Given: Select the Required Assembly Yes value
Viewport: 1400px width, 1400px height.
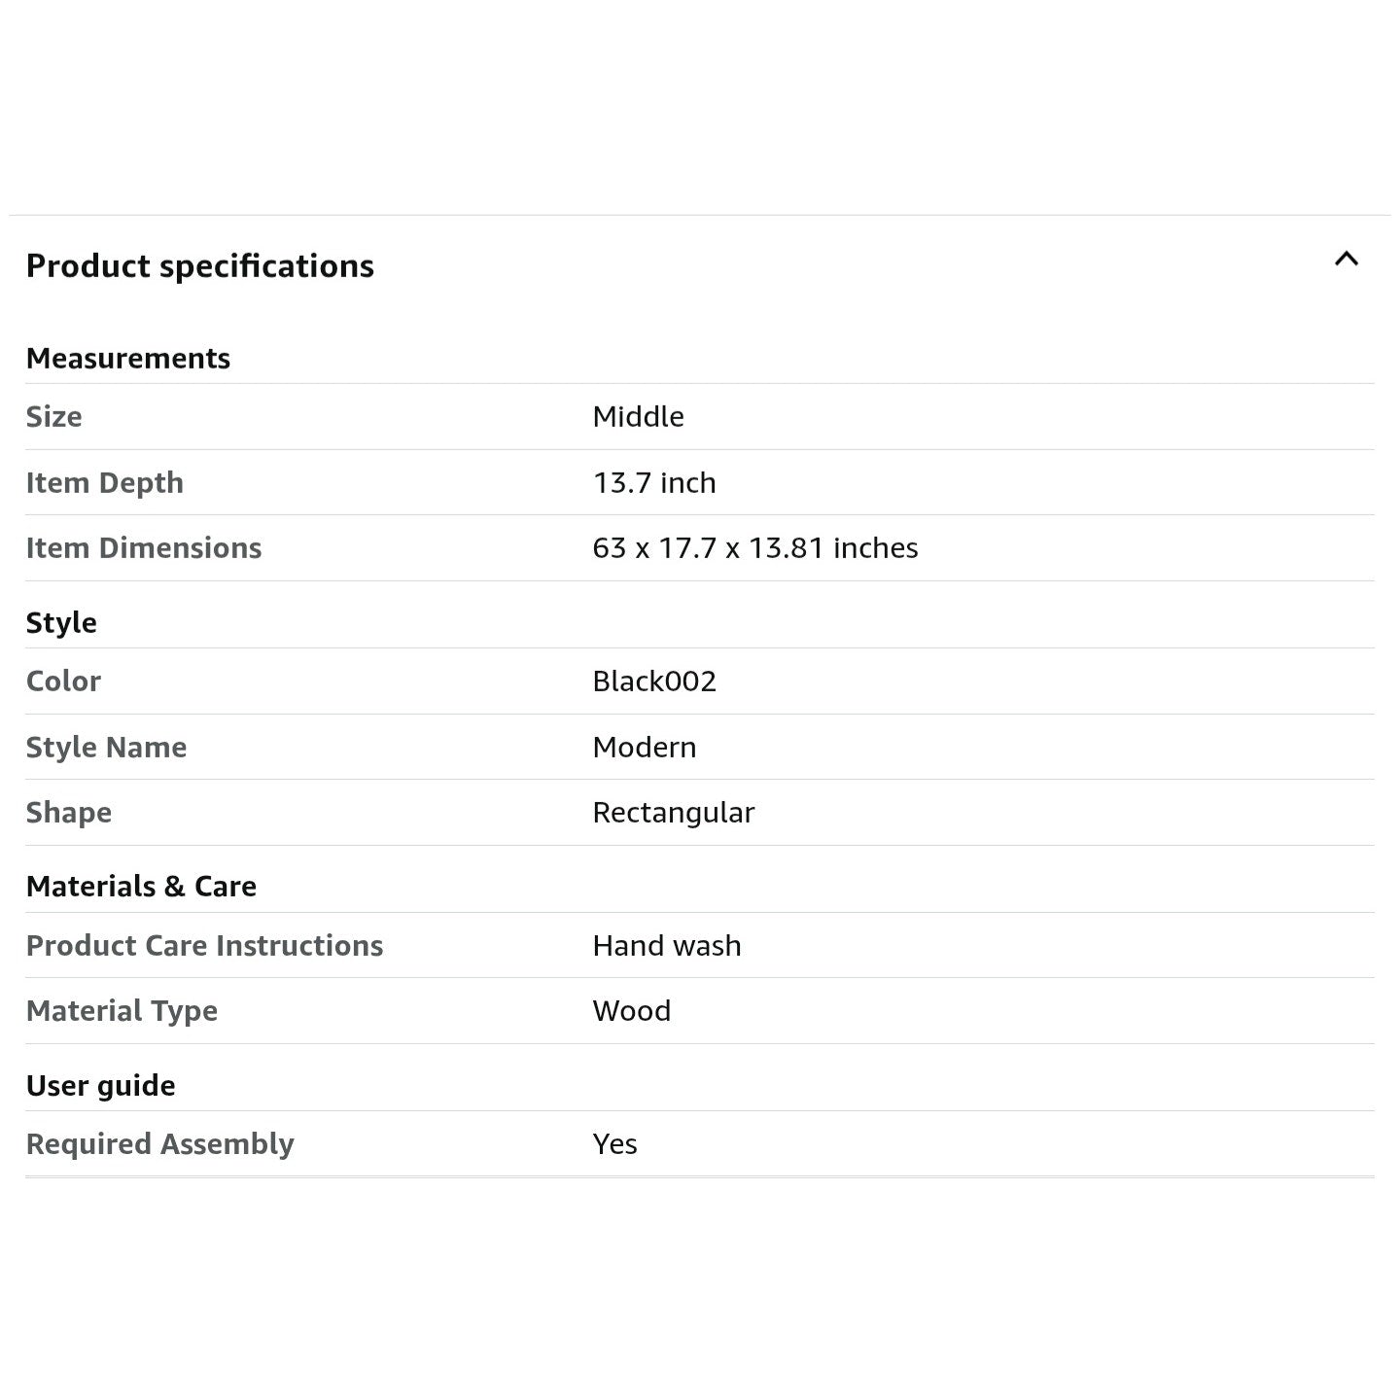Looking at the screenshot, I should [x=614, y=1144].
